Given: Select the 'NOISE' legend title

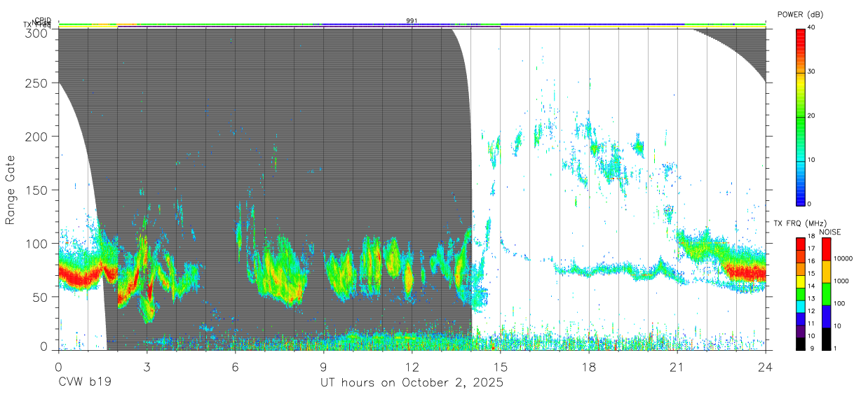Looking at the screenshot, I should 830,232.
